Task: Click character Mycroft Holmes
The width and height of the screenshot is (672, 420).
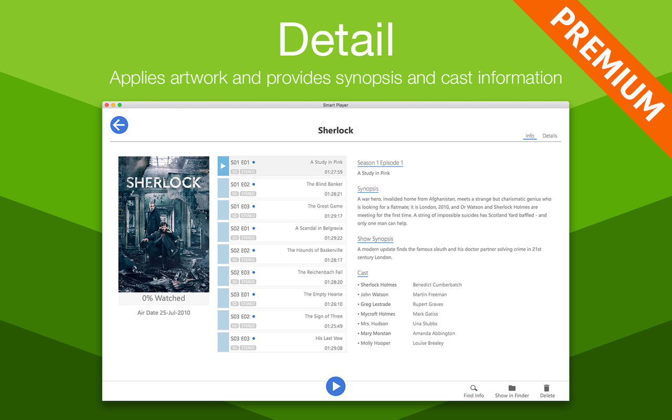Action: [377, 314]
